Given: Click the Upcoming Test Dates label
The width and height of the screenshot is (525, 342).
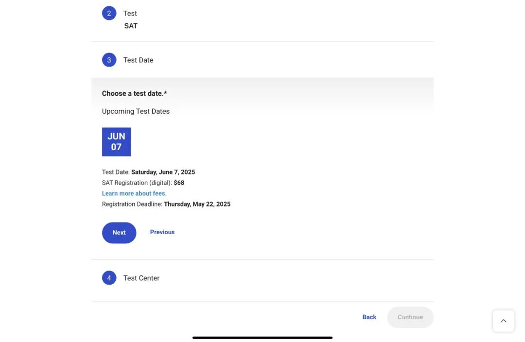Looking at the screenshot, I should coord(136,111).
